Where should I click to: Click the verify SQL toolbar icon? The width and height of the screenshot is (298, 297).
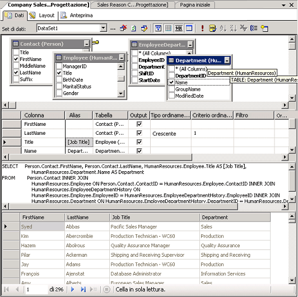click(213, 29)
